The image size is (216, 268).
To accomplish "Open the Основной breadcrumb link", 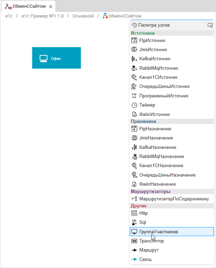I will click(x=83, y=16).
